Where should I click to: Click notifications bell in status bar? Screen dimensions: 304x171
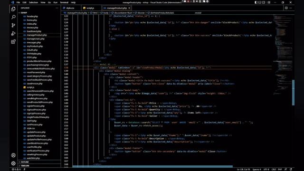pyautogui.click(x=291, y=169)
